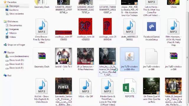Select Un Titere Que Muere video thumbnail
The image size is (189, 106).
[x=151, y=86]
